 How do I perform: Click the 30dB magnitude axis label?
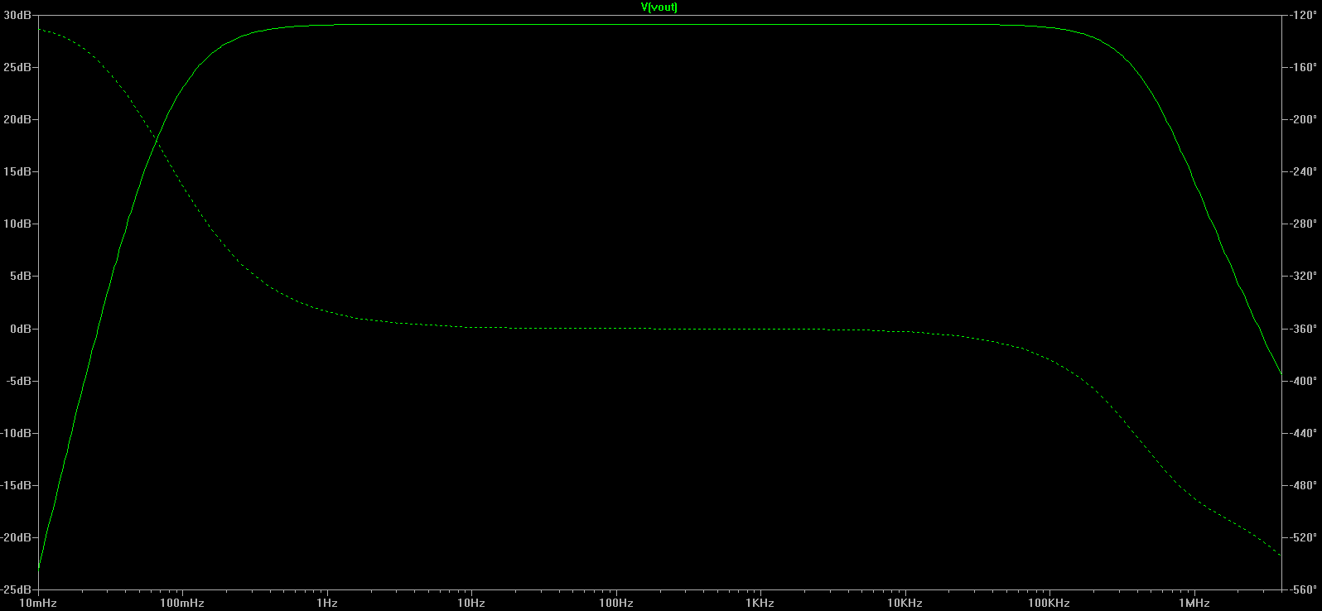[17, 15]
